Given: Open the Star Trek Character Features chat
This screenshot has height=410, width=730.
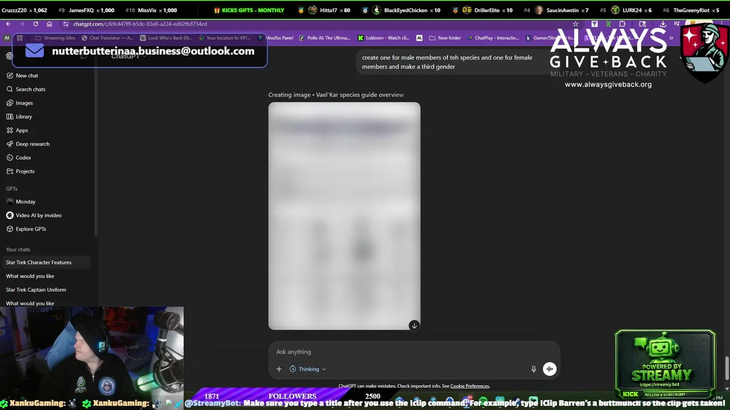Looking at the screenshot, I should [48, 262].
